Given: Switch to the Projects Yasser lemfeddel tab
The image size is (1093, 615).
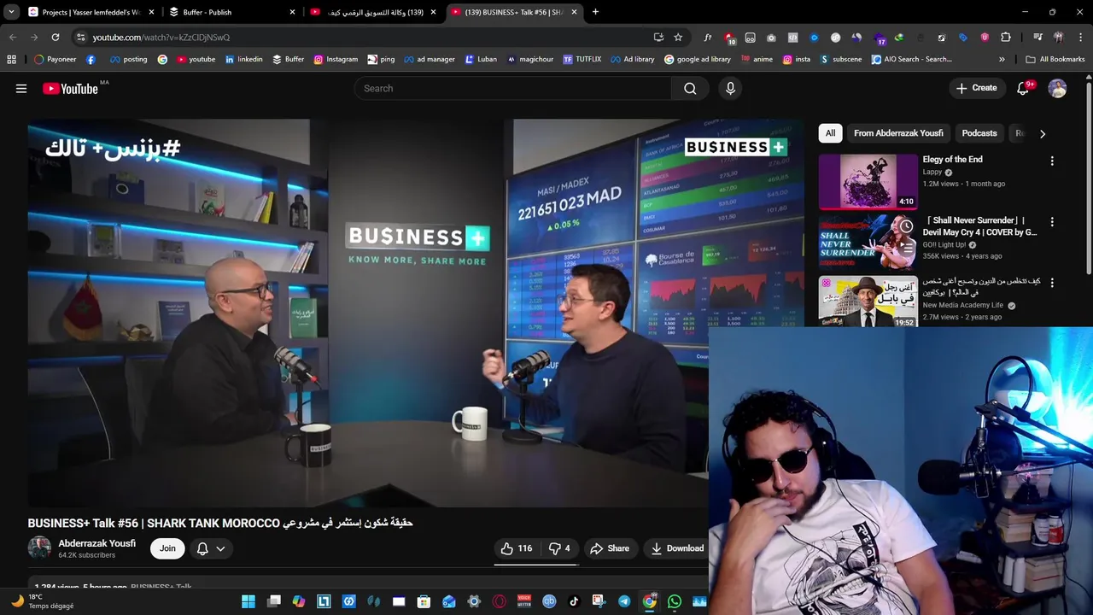Looking at the screenshot, I should point(90,12).
